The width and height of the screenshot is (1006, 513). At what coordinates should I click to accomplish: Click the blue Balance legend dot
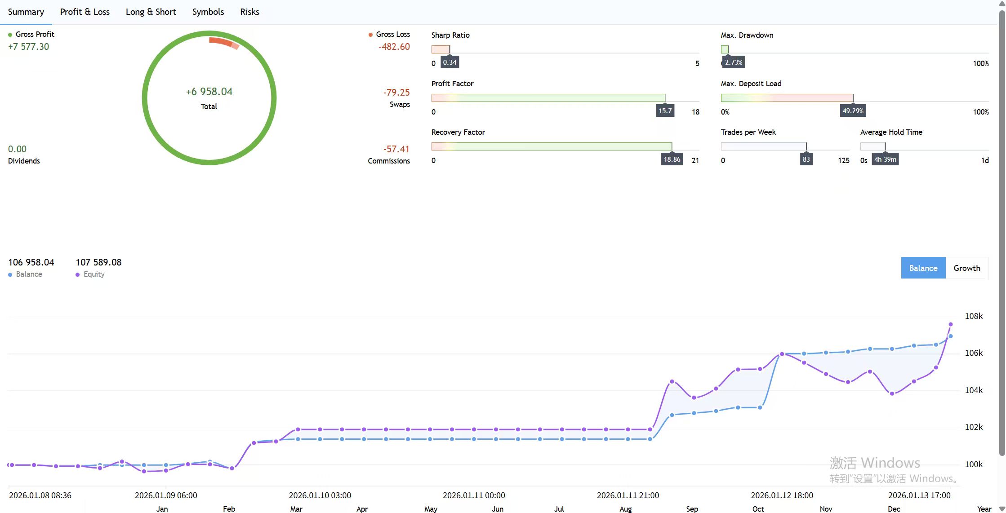(10, 274)
